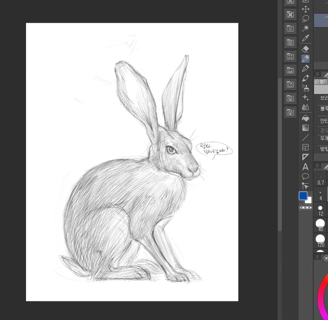The height and width of the screenshot is (320, 328).
Task: Select the Balloon tool
Action: point(305,176)
